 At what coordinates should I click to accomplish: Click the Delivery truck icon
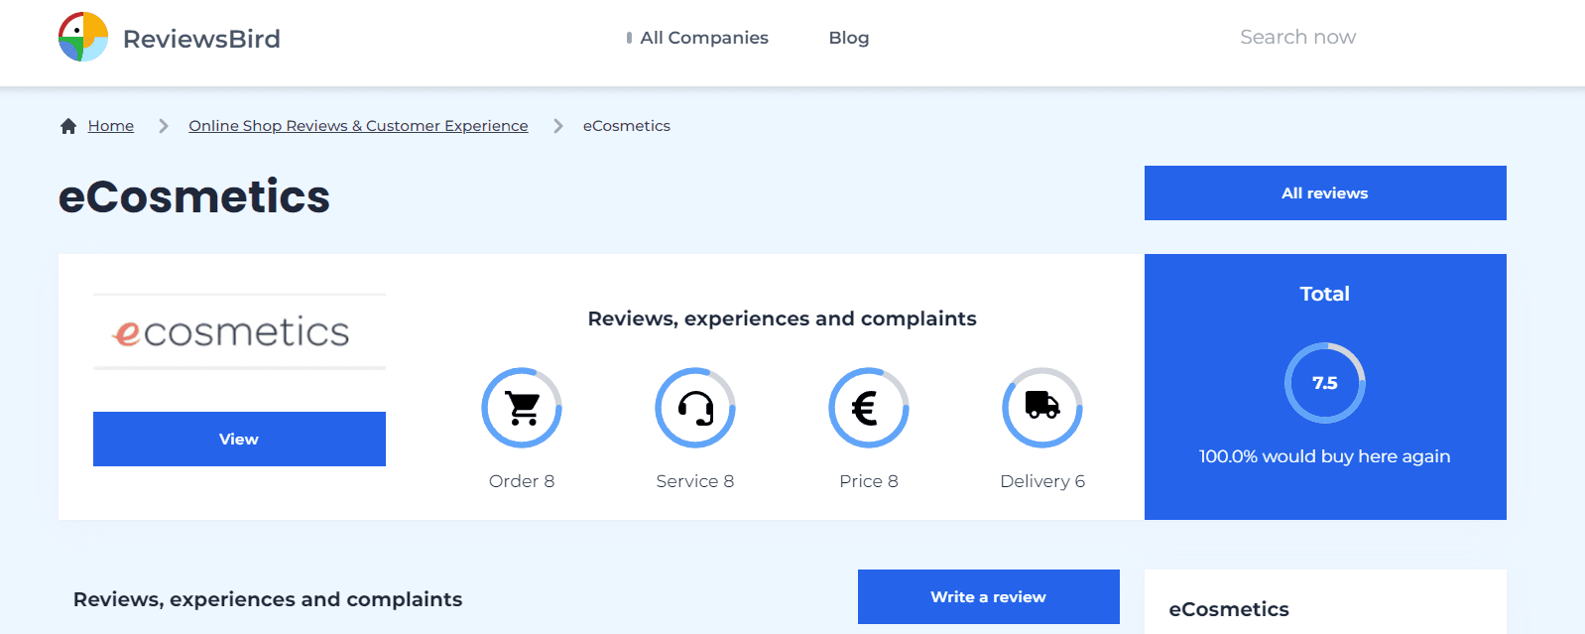[1041, 408]
